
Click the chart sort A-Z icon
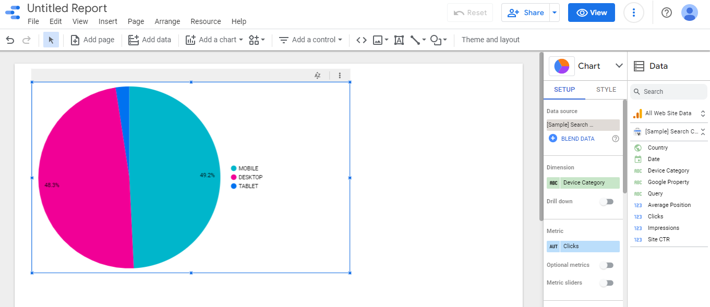tap(317, 76)
